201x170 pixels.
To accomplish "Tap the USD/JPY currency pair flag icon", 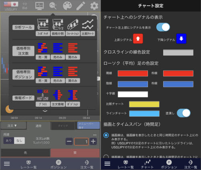I will pos(11,4).
